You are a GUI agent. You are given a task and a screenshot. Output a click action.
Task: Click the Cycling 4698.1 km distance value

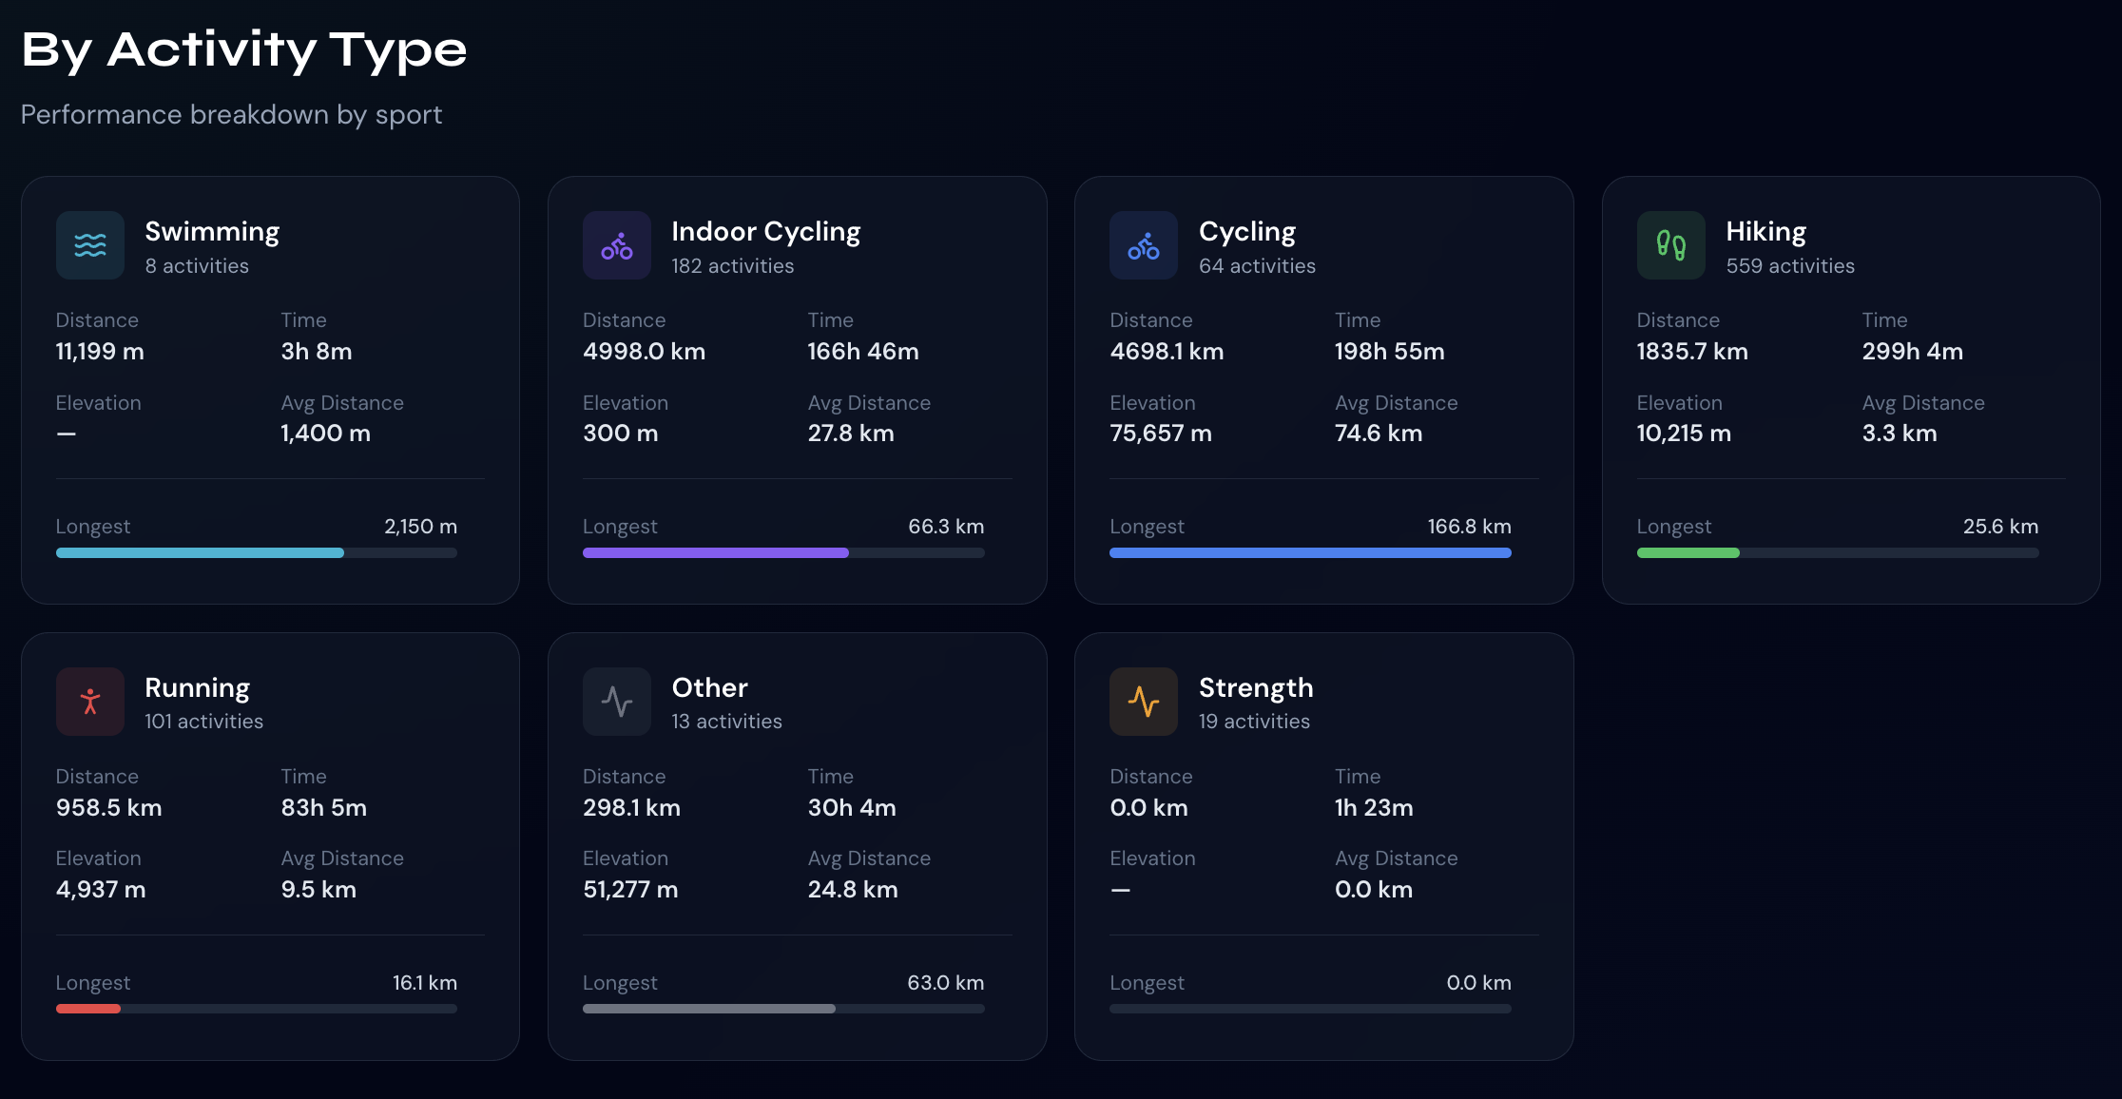pyautogui.click(x=1167, y=352)
